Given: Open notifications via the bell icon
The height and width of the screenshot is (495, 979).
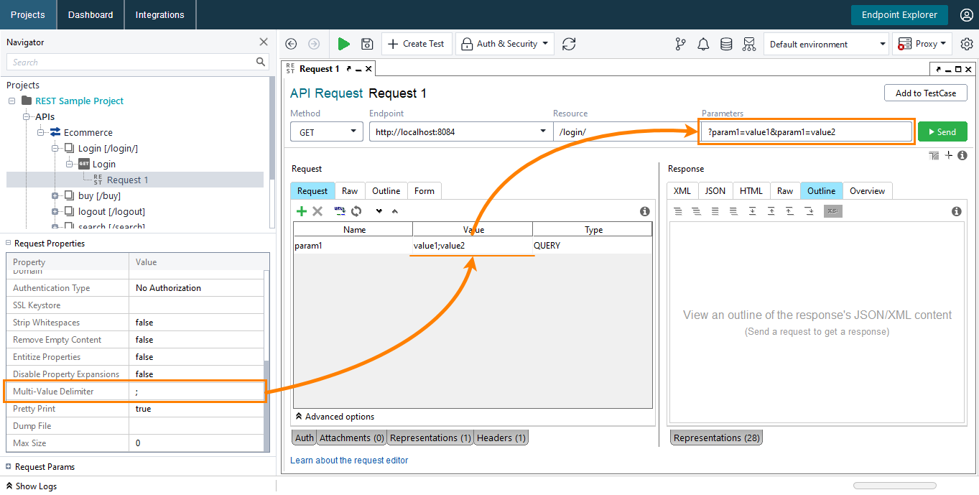Looking at the screenshot, I should (x=704, y=44).
